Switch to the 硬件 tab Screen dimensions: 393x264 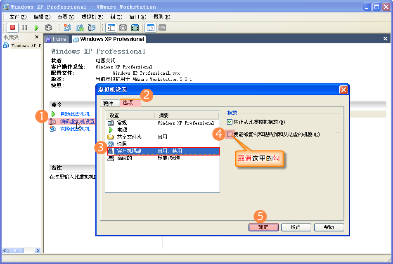108,103
